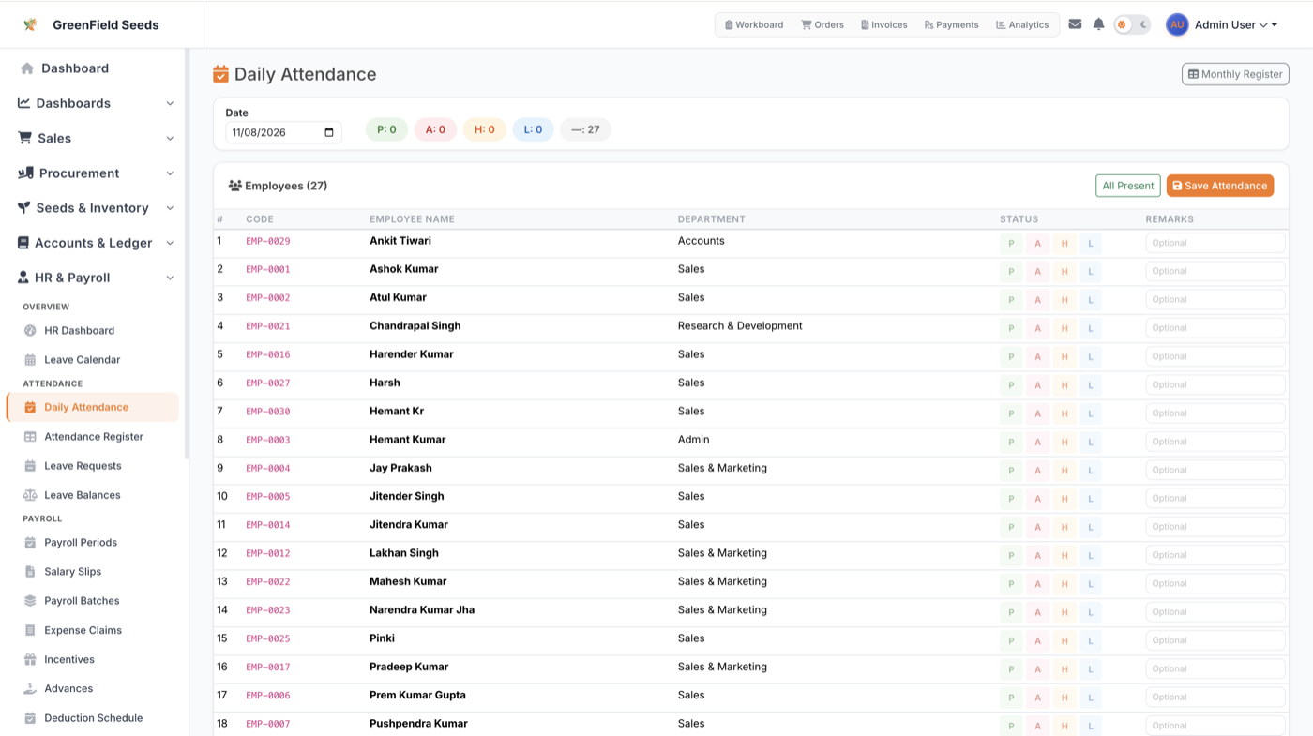The width and height of the screenshot is (1313, 736).
Task: Open the notifications bell icon
Action: click(1099, 24)
